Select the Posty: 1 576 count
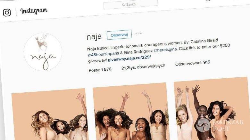This screenshot has width=250, height=140. tap(100, 70)
